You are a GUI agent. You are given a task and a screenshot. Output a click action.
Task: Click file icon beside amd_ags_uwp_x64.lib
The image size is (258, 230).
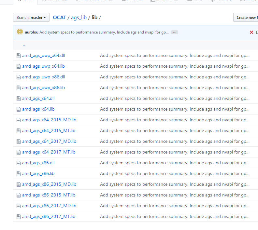pyautogui.click(x=19, y=66)
